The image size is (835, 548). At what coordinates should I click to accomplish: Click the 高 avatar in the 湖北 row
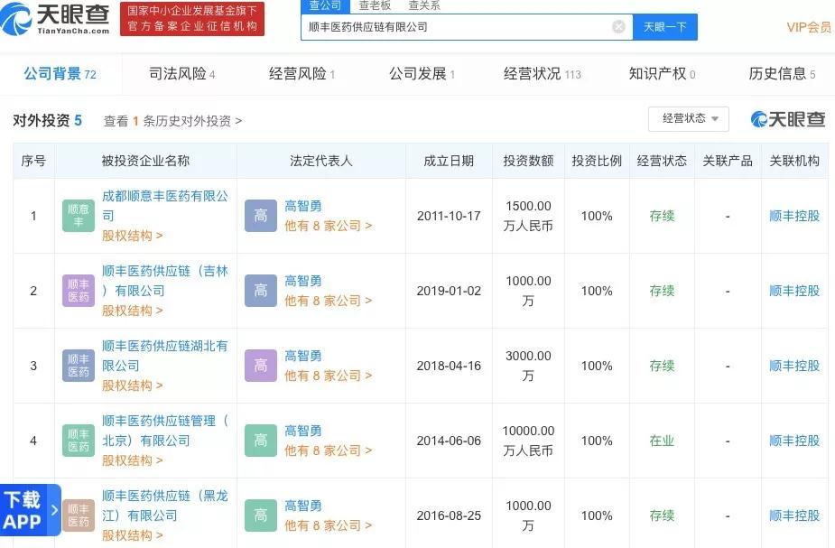pos(261,365)
